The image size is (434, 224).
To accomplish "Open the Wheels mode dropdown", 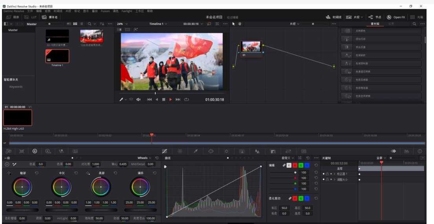I will 144,158.
